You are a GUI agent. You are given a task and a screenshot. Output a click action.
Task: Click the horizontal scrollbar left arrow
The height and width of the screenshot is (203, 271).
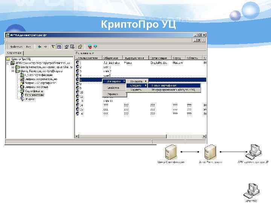click(x=77, y=136)
